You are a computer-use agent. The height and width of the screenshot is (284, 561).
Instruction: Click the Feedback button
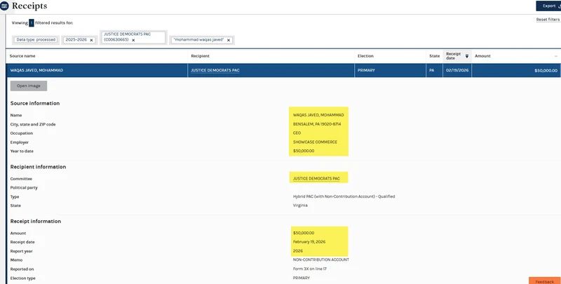pyautogui.click(x=545, y=281)
